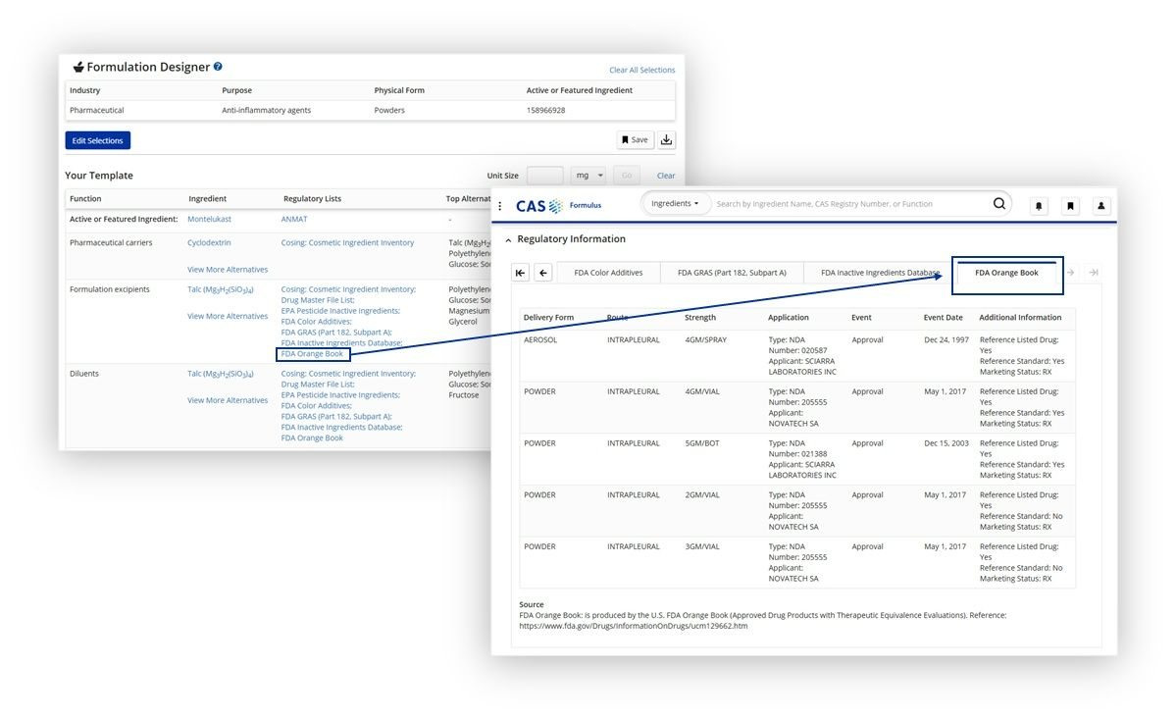Open Drug Master File List in Formulation excipients
Viewport: 1176px width, 720px height.
point(318,300)
